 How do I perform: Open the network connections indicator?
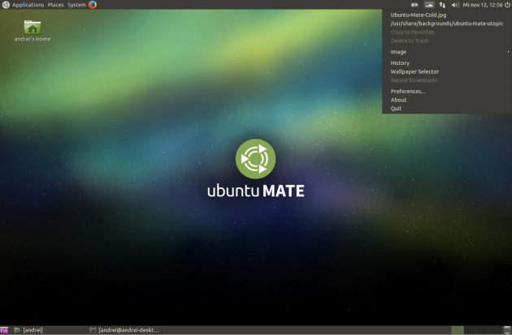(441, 5)
